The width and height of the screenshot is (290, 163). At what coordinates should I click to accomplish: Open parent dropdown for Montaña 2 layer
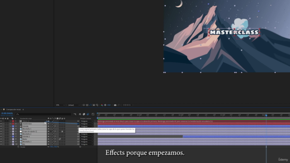click(x=87, y=134)
